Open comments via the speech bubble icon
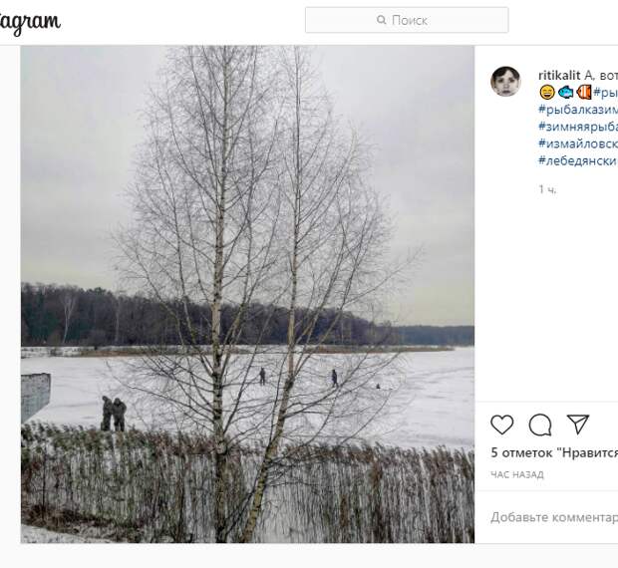618x568 pixels. tap(540, 425)
